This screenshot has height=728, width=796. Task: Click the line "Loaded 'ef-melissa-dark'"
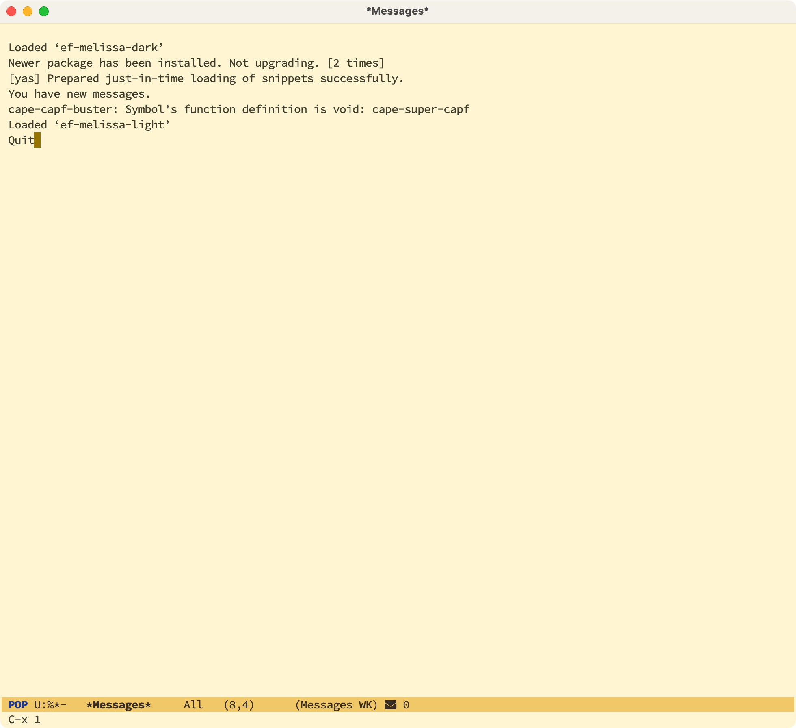tap(86, 48)
